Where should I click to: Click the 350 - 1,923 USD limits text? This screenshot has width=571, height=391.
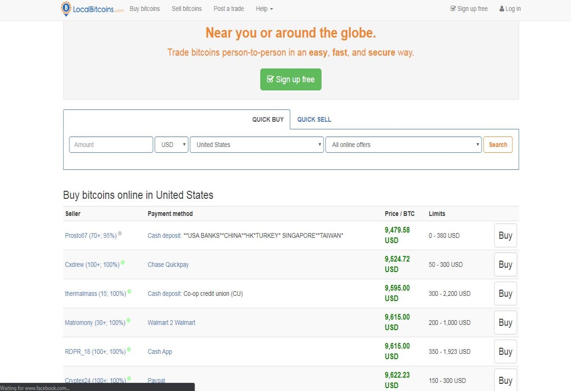coord(450,352)
